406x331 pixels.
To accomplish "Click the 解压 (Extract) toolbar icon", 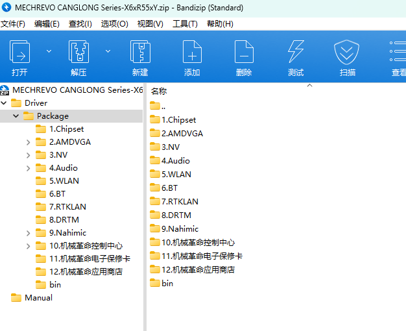I will point(78,51).
